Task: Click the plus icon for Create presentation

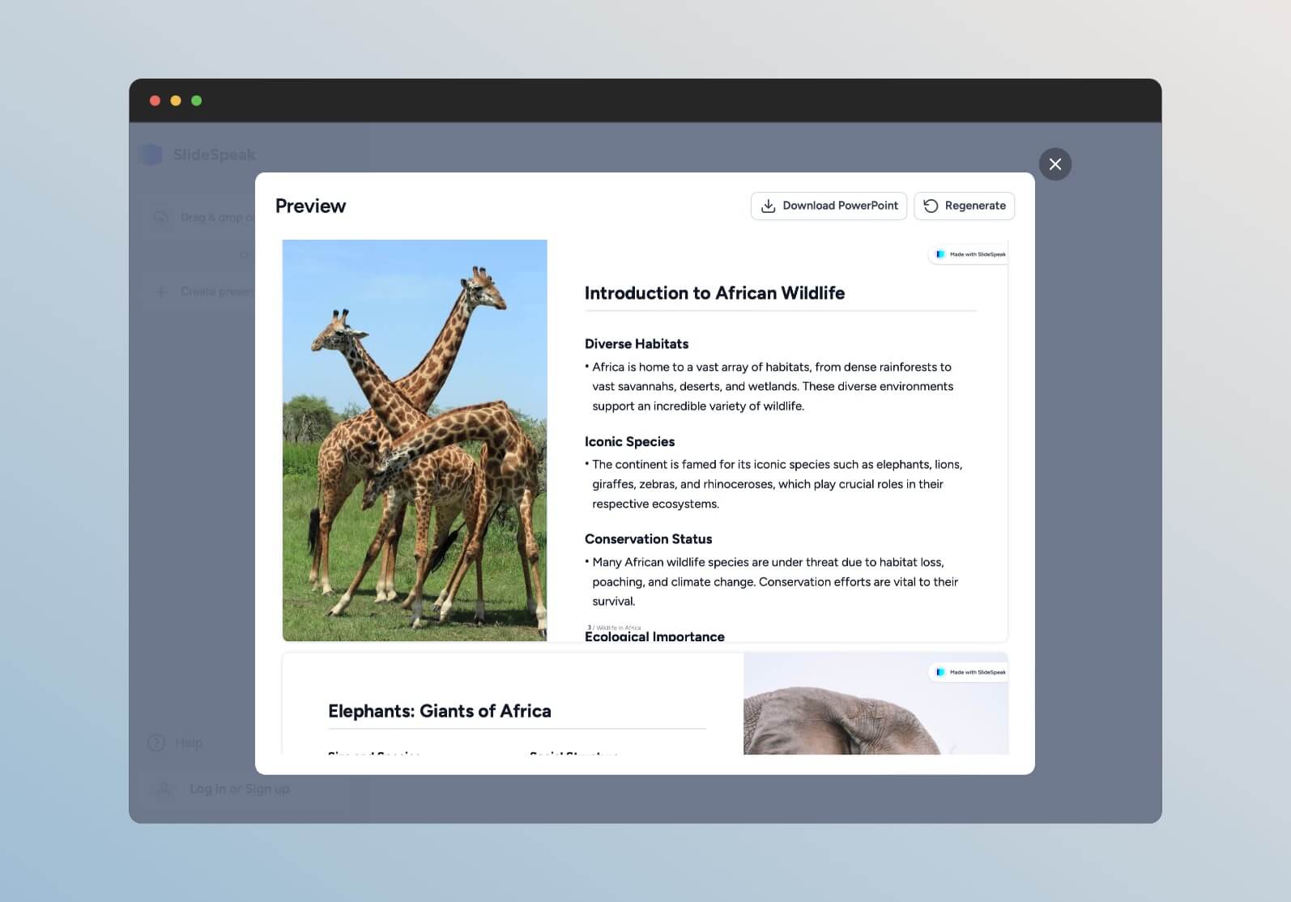Action: pos(161,291)
